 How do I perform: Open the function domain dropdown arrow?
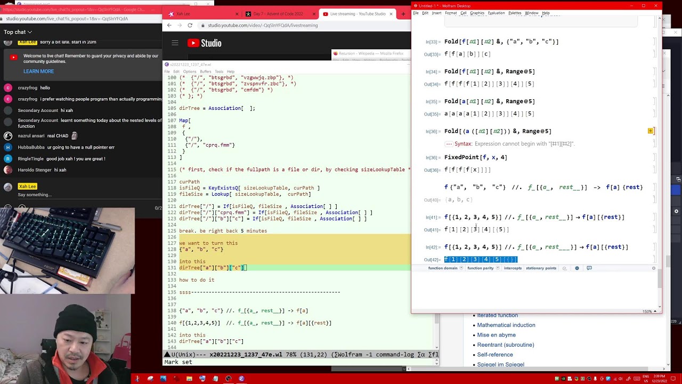click(x=461, y=268)
